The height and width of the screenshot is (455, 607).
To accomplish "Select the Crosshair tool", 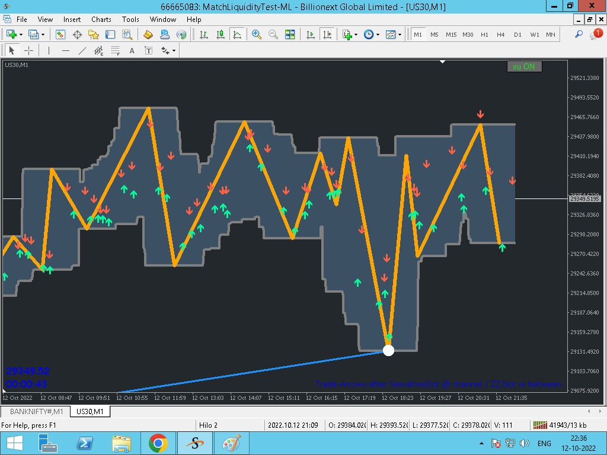I will [28, 51].
